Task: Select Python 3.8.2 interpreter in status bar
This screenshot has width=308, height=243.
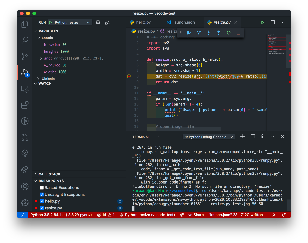Action: 61,215
